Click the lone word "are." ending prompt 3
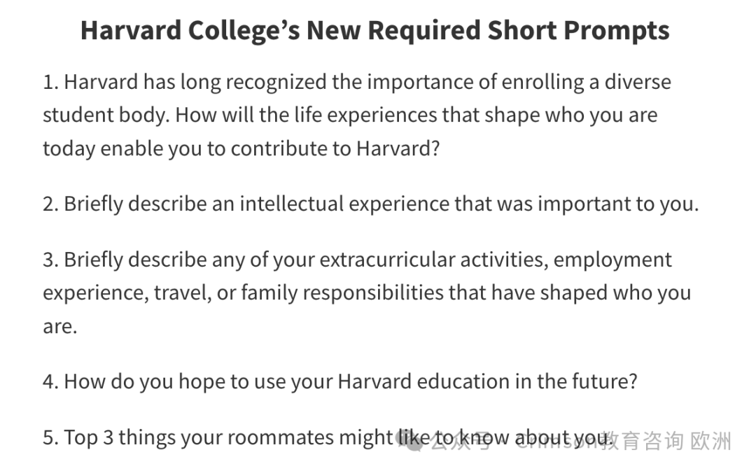The height and width of the screenshot is (471, 756). [59, 327]
